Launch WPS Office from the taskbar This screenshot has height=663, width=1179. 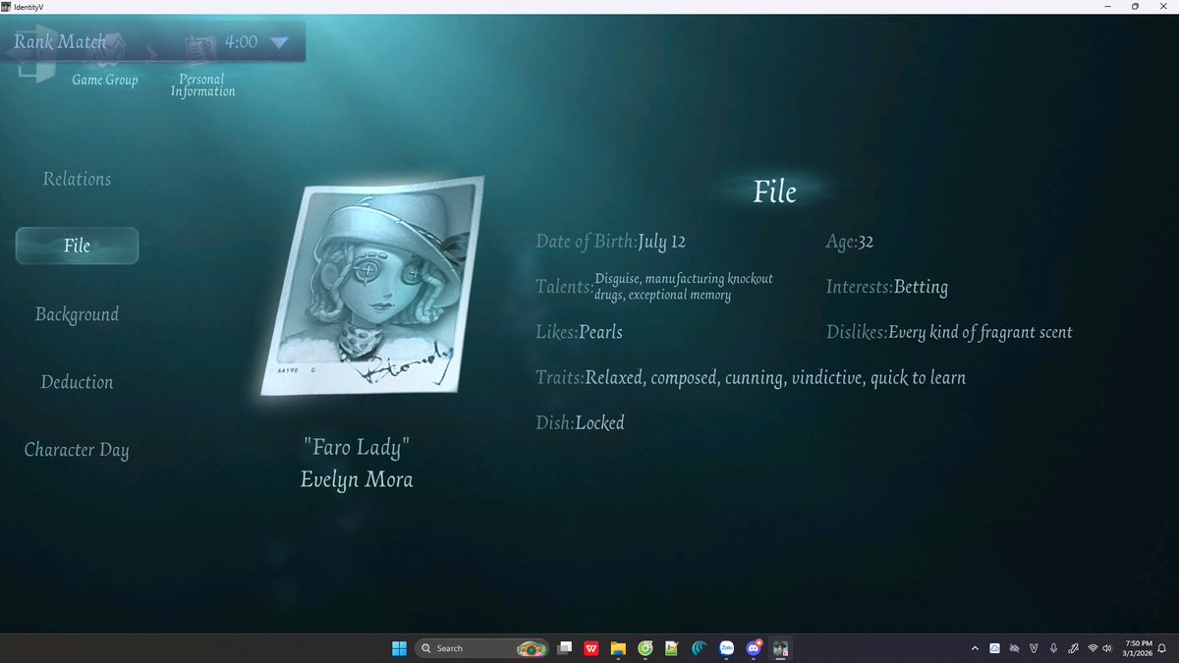click(x=592, y=648)
